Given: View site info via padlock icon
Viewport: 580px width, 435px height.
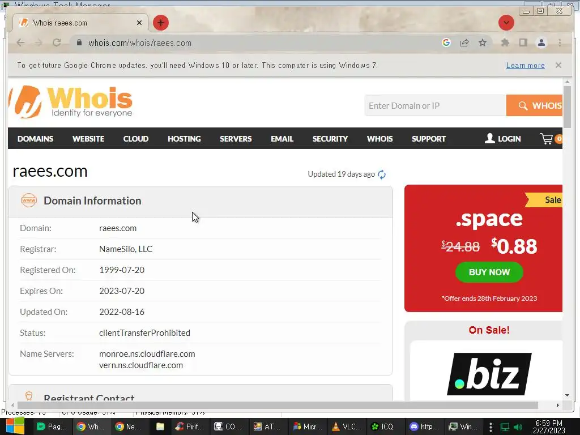Looking at the screenshot, I should click(x=79, y=42).
